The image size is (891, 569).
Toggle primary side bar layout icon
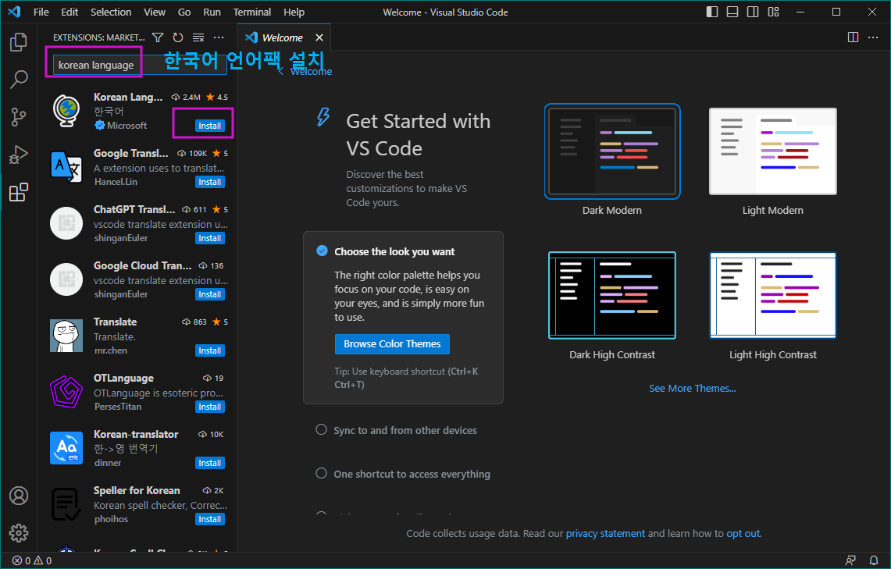coord(712,12)
